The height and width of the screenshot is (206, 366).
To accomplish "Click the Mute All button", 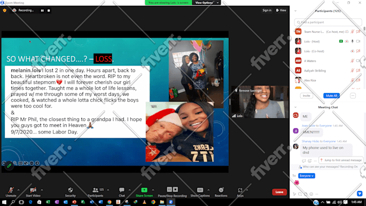I will (x=331, y=96).
